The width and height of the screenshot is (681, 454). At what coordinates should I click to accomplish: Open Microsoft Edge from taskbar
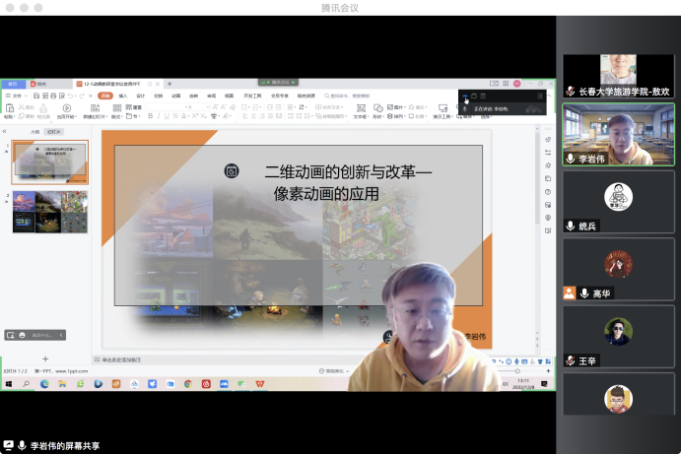pyautogui.click(x=44, y=384)
